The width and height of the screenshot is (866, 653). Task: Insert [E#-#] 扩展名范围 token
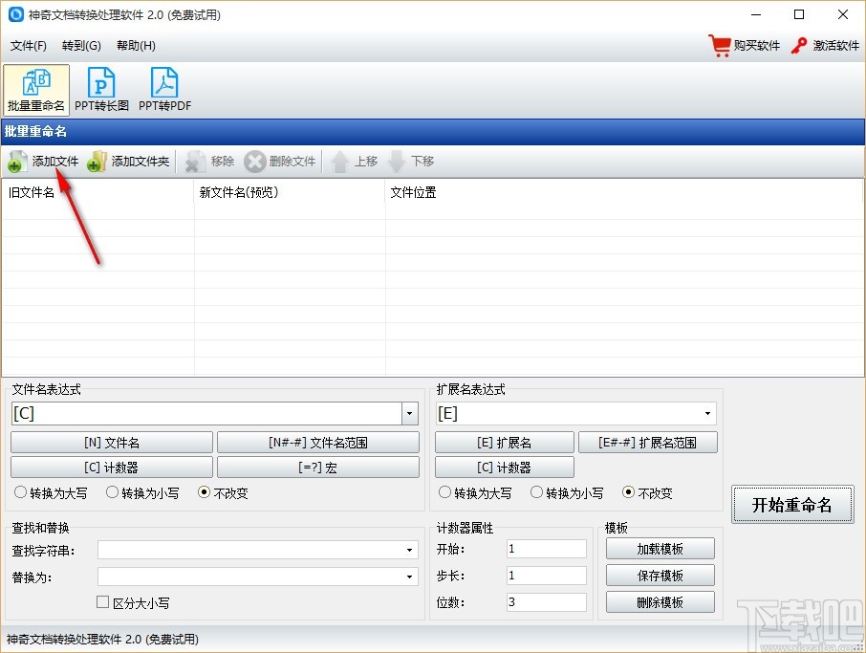(648, 443)
